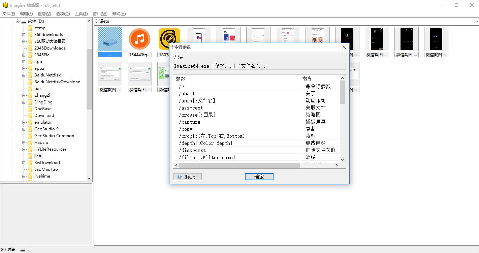
Task: Select the livehime folder icon
Action: click(30, 176)
